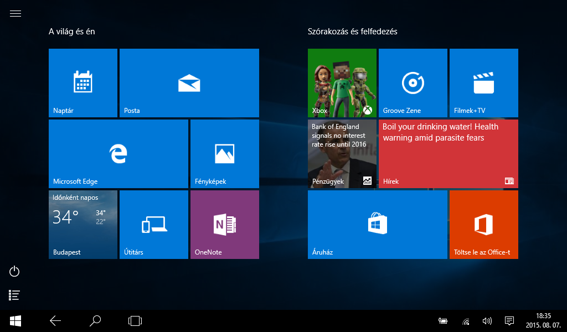Click the Töltse le az Office-t tile

(484, 225)
